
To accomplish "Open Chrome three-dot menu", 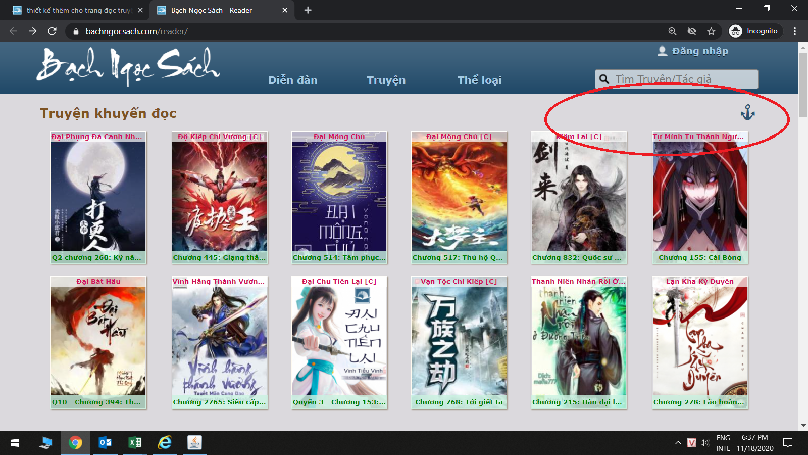I will pyautogui.click(x=795, y=31).
